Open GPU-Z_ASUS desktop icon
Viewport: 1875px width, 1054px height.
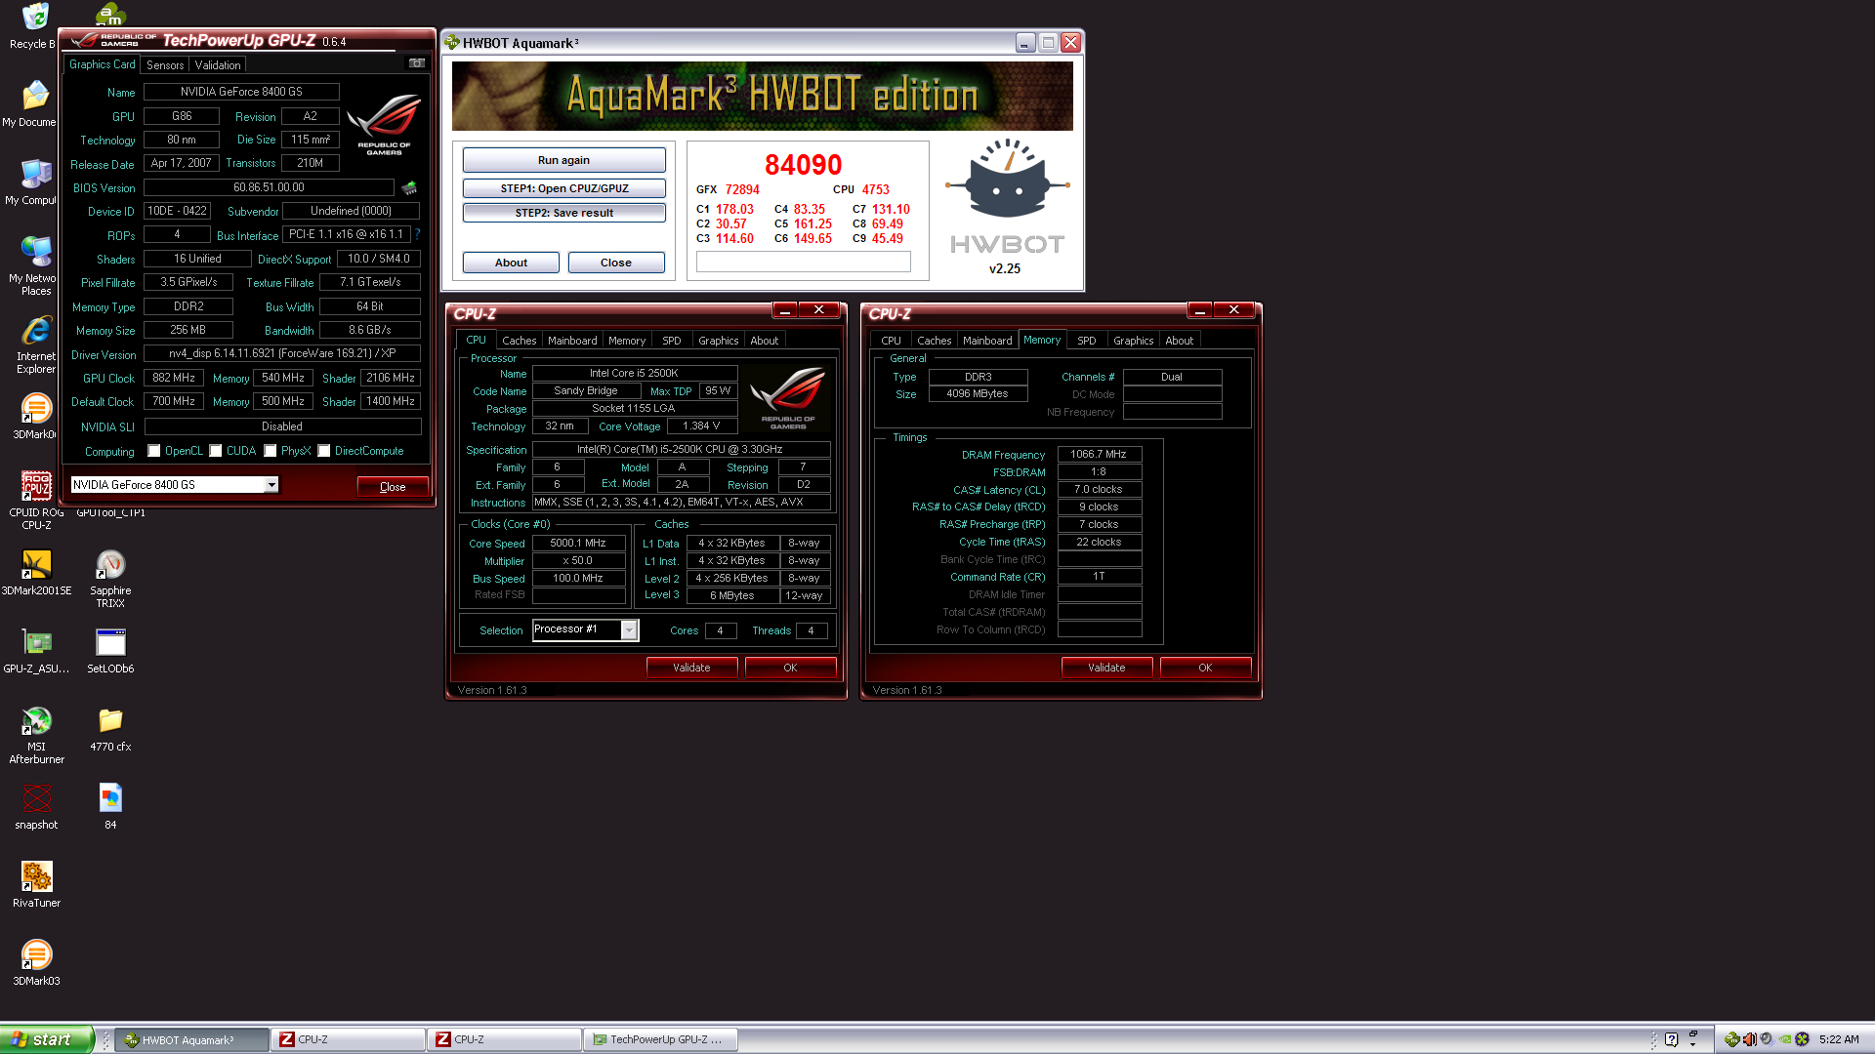(x=36, y=651)
